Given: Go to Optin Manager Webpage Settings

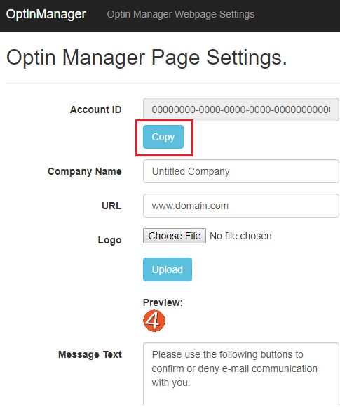Looking at the screenshot, I should click(x=181, y=14).
